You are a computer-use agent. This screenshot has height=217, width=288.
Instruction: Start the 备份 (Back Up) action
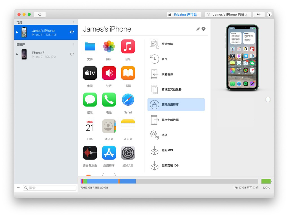(x=176, y=59)
